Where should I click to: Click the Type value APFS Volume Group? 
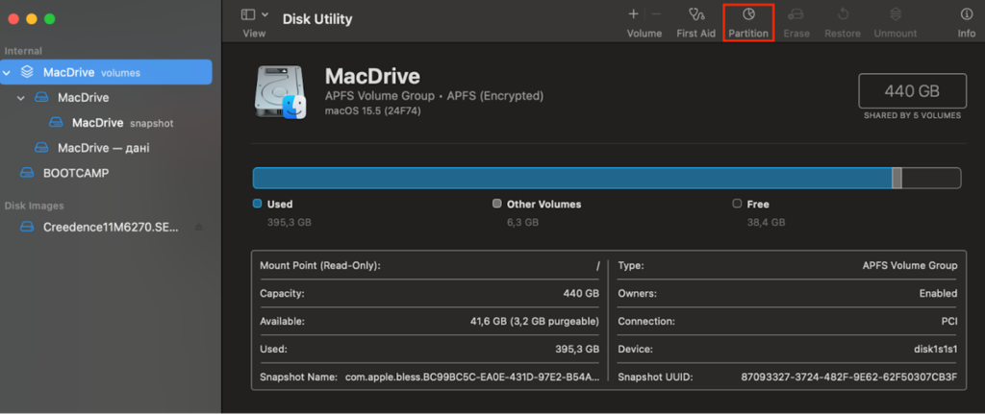(910, 266)
